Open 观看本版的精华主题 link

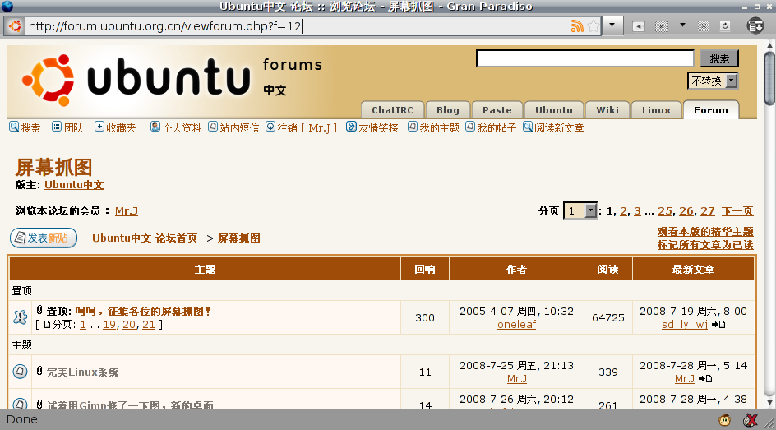pos(705,232)
